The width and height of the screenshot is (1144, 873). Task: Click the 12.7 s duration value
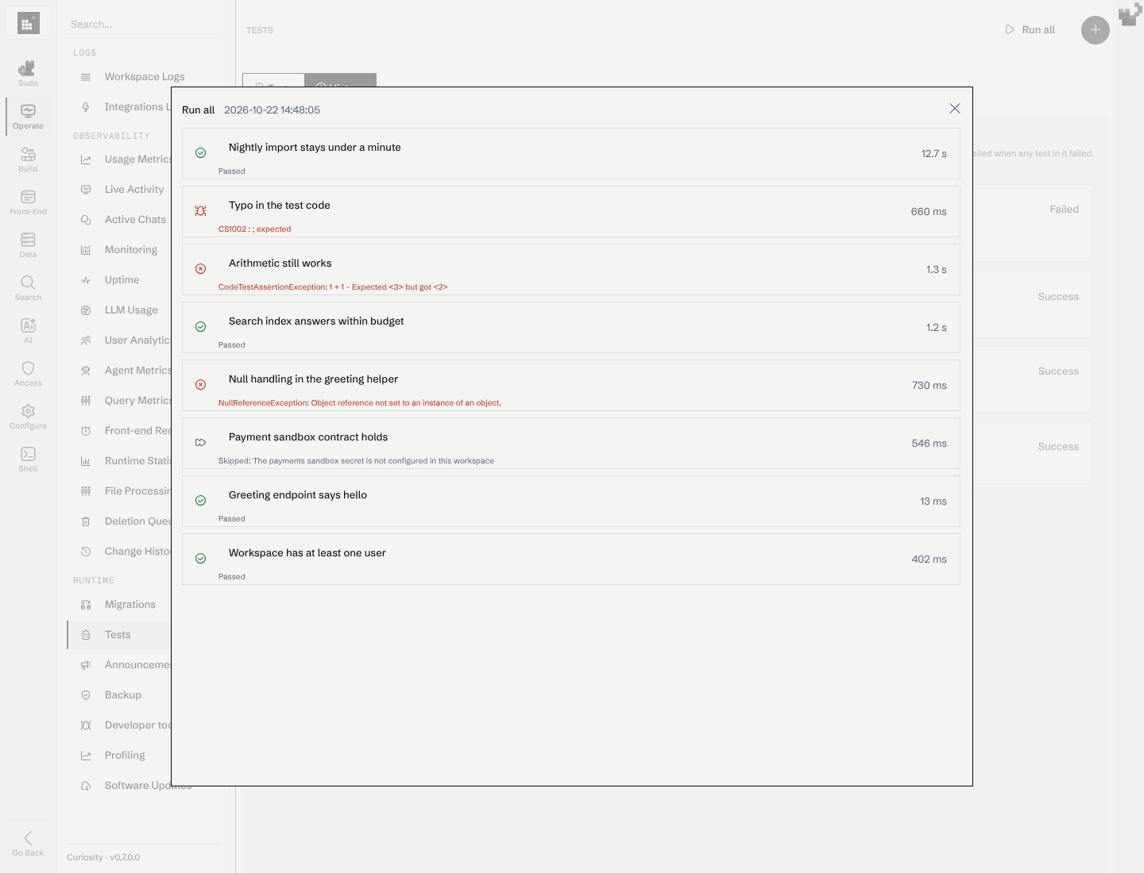point(934,154)
